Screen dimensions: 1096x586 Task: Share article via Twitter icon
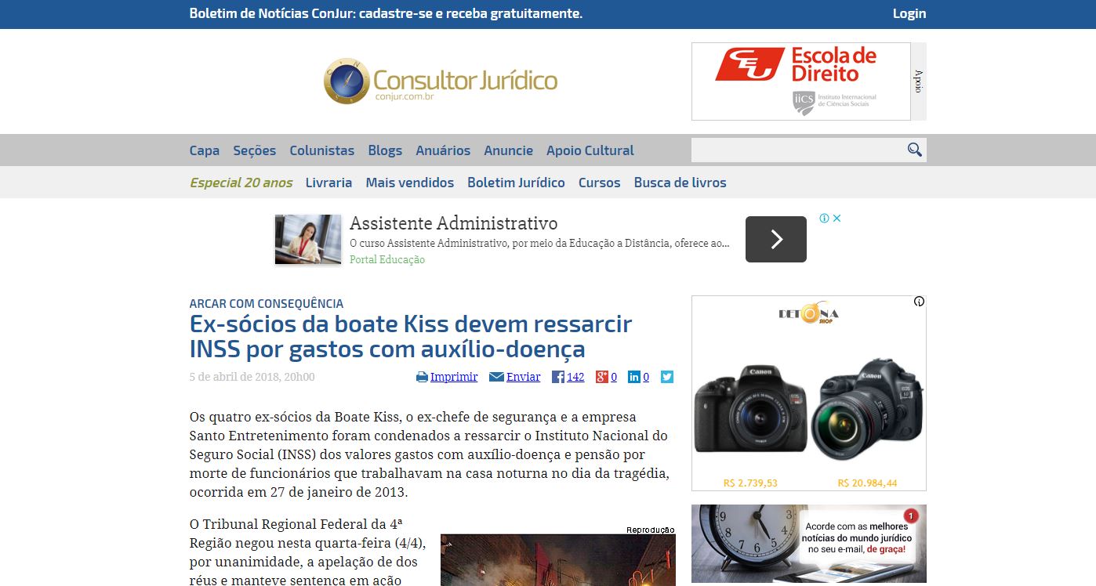[667, 377]
